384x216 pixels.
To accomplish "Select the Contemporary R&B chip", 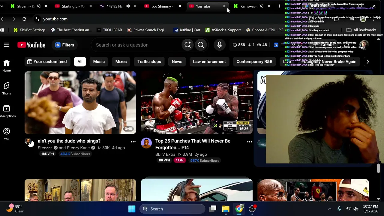I will [254, 61].
